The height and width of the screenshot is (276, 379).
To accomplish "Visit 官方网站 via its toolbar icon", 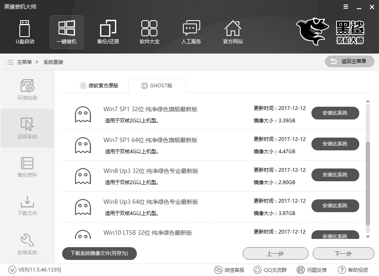I will tap(233, 32).
